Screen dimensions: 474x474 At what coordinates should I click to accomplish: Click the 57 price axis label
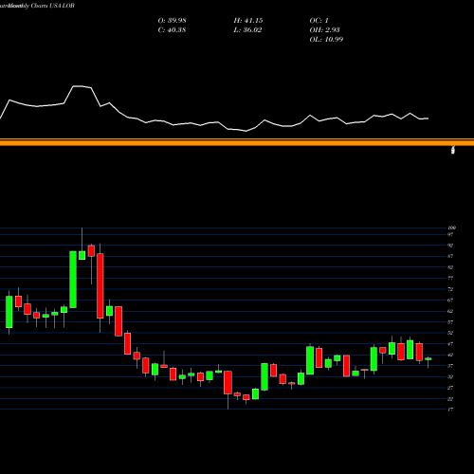coord(450,322)
